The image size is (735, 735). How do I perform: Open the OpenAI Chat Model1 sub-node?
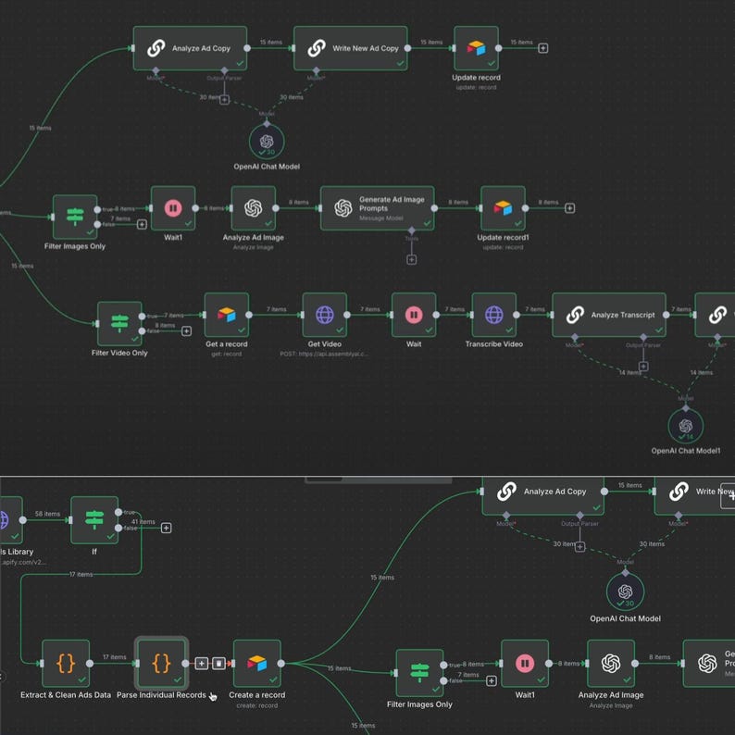point(685,426)
